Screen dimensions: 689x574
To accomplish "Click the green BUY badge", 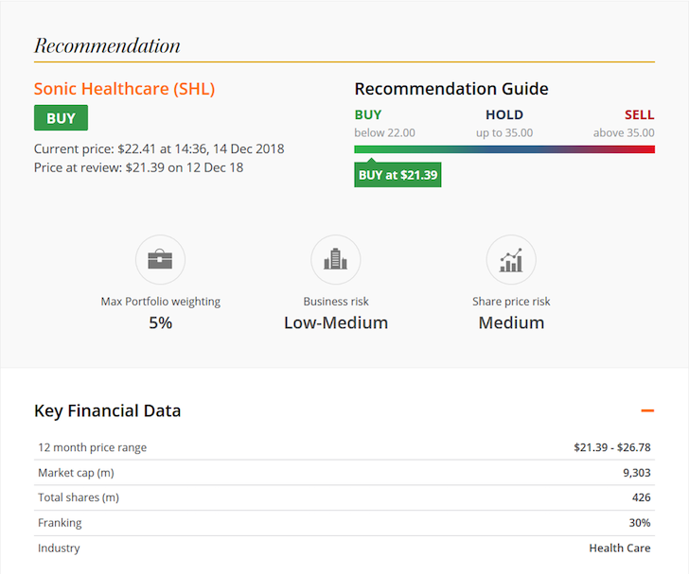I will click(62, 117).
